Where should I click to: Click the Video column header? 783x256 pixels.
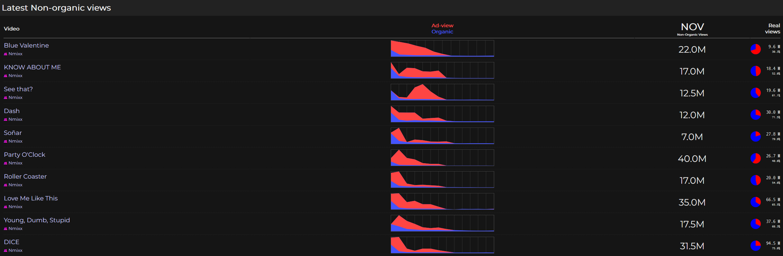[12, 29]
